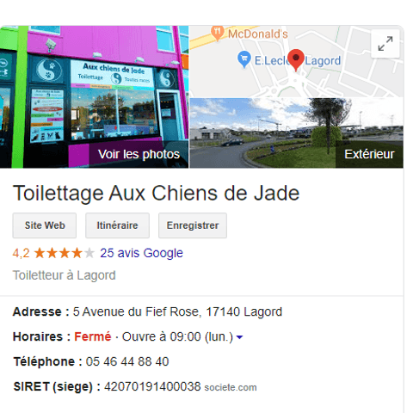Viewport: 413px width, 413px height.
Task: Open the Site Web button
Action: [x=45, y=225]
